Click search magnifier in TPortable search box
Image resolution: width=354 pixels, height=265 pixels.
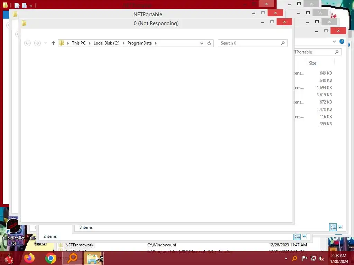coord(337,52)
